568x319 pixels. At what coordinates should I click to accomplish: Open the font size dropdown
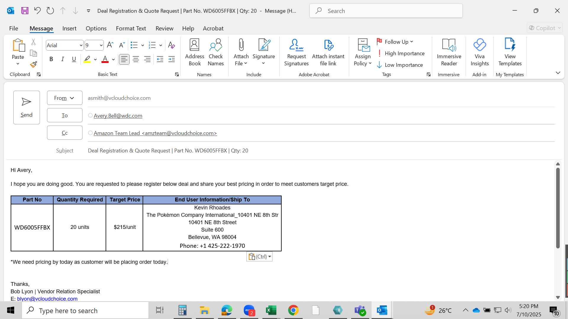[101, 45]
